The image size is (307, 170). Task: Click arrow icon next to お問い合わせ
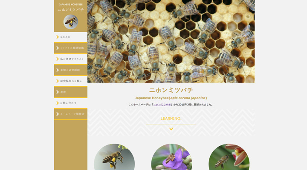coord(58,103)
